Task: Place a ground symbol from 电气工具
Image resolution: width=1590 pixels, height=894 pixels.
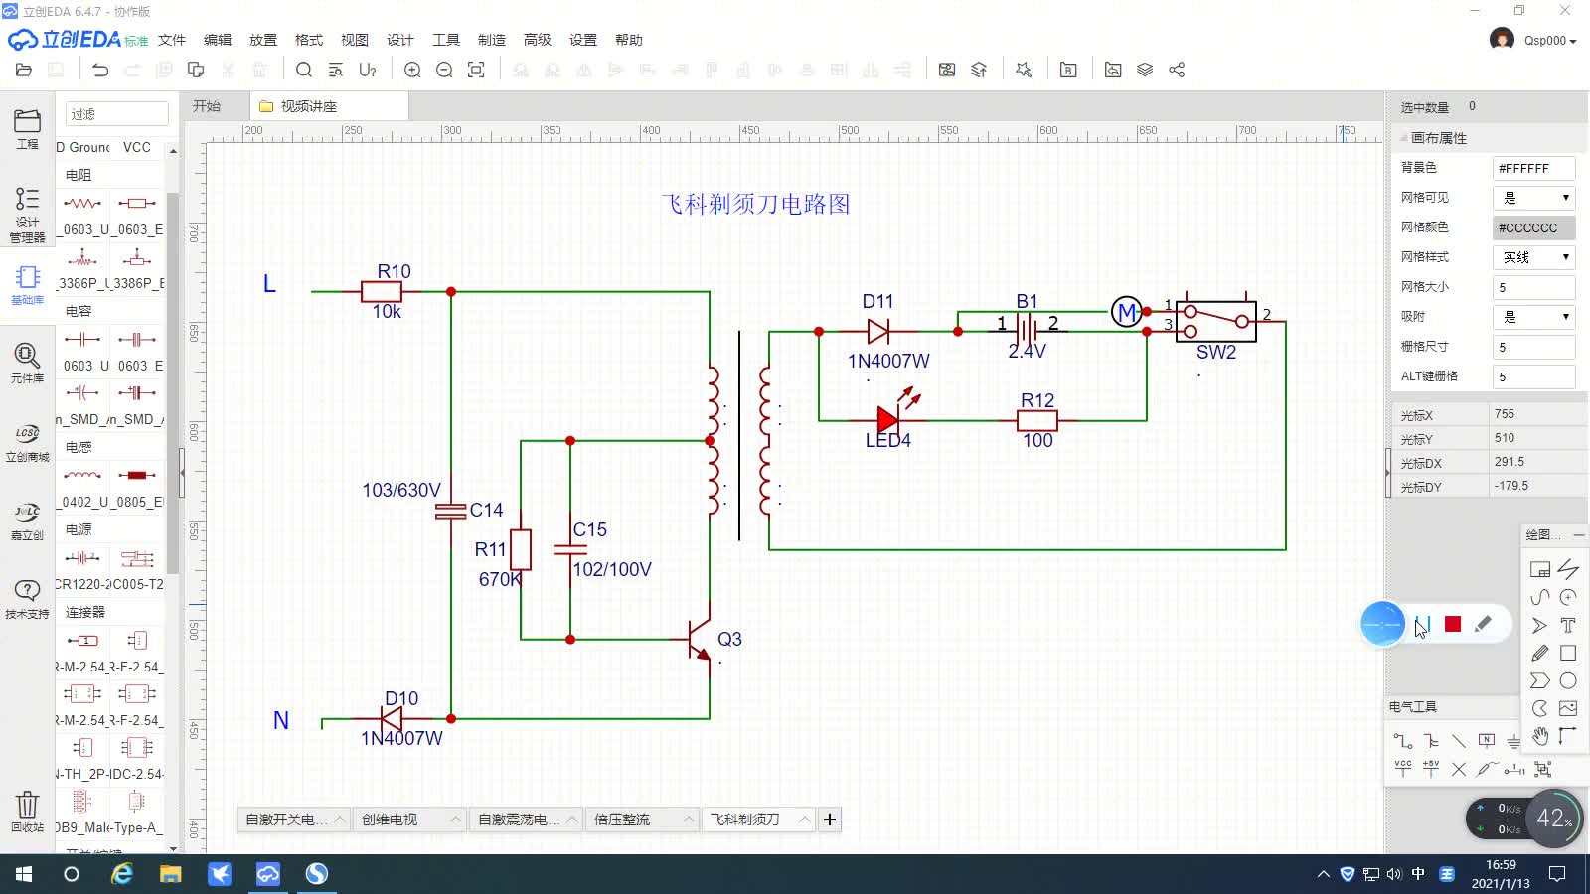Action: [x=1513, y=741]
